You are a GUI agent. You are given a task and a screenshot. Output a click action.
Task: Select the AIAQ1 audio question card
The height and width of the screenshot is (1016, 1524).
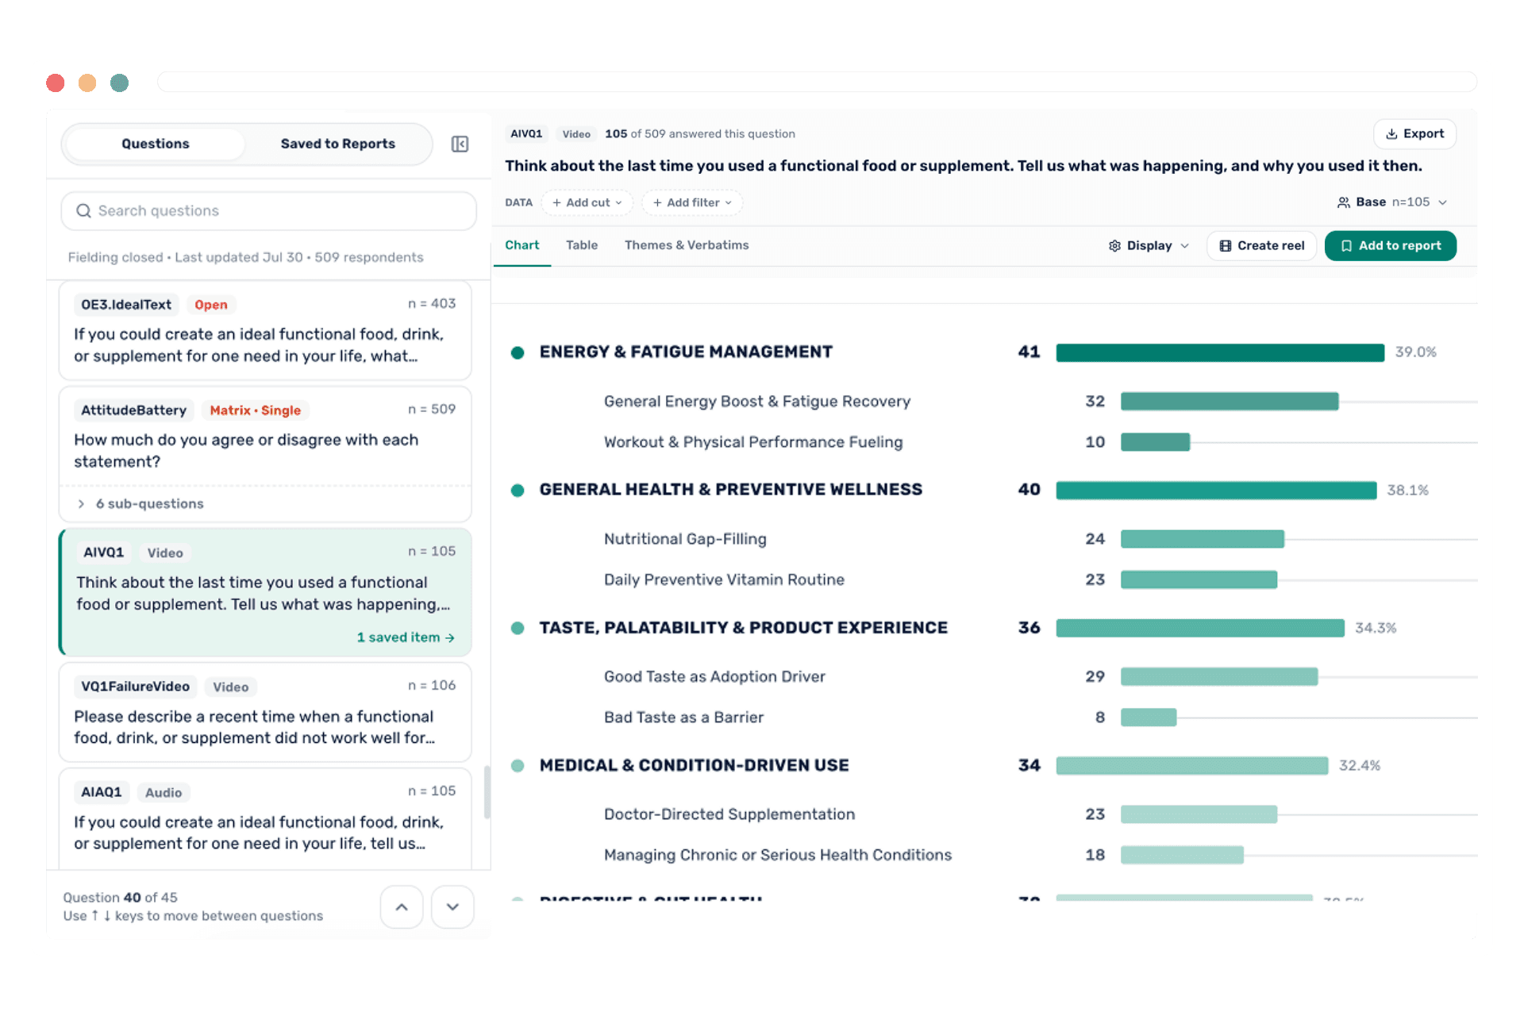click(x=265, y=818)
